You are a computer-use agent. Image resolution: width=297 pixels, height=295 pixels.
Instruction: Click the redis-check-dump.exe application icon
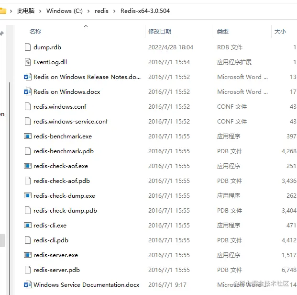coord(28,195)
